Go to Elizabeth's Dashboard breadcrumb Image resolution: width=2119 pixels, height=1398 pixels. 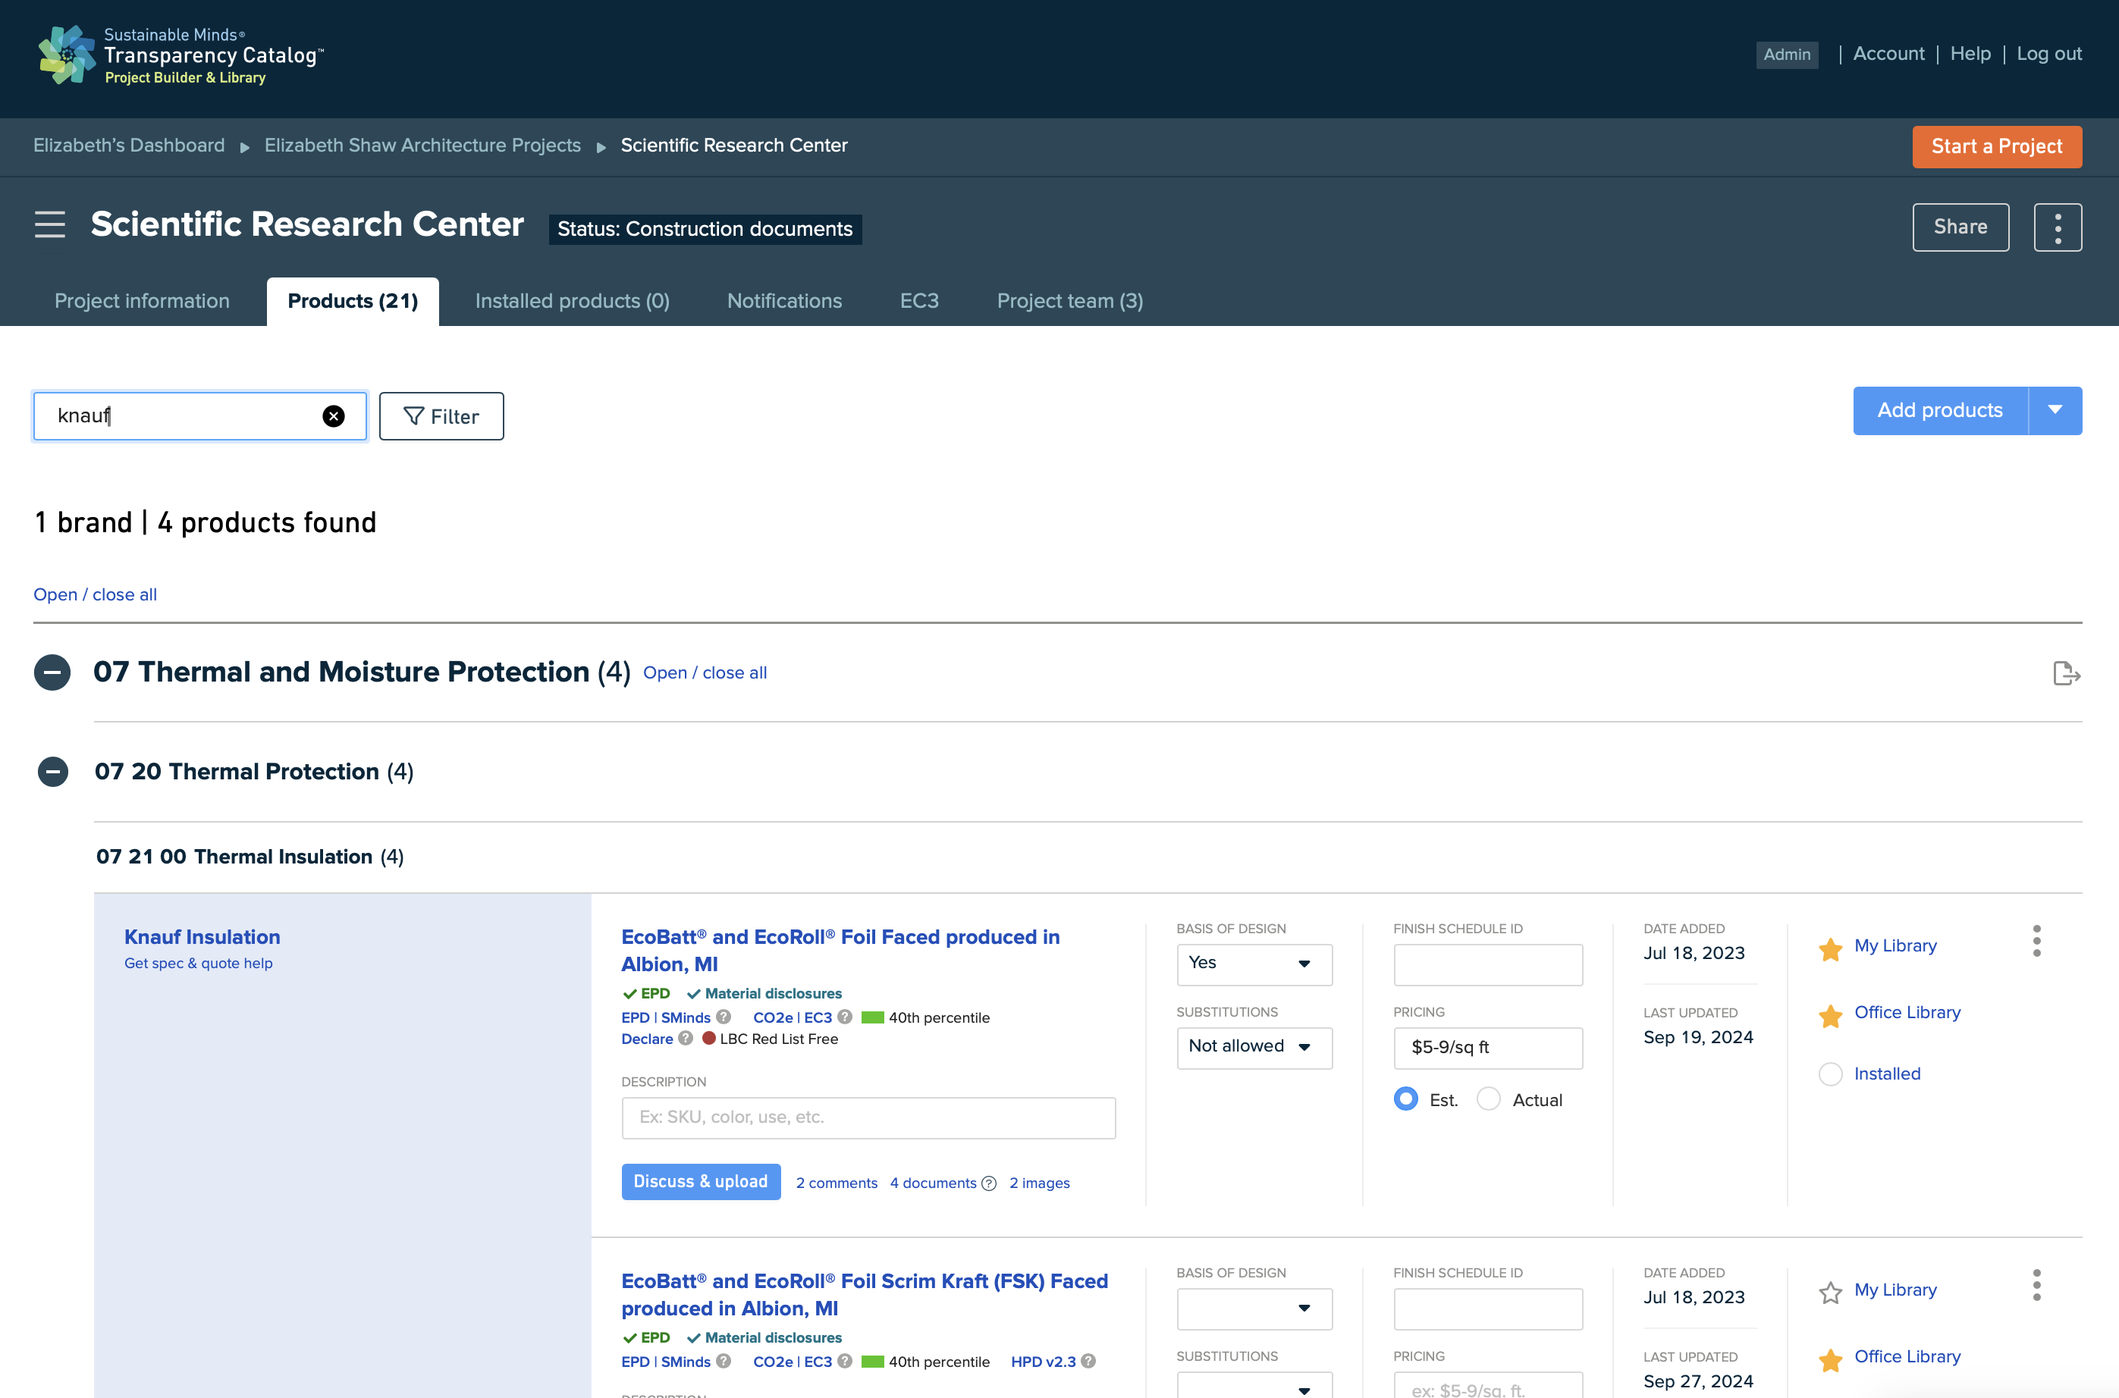point(130,146)
